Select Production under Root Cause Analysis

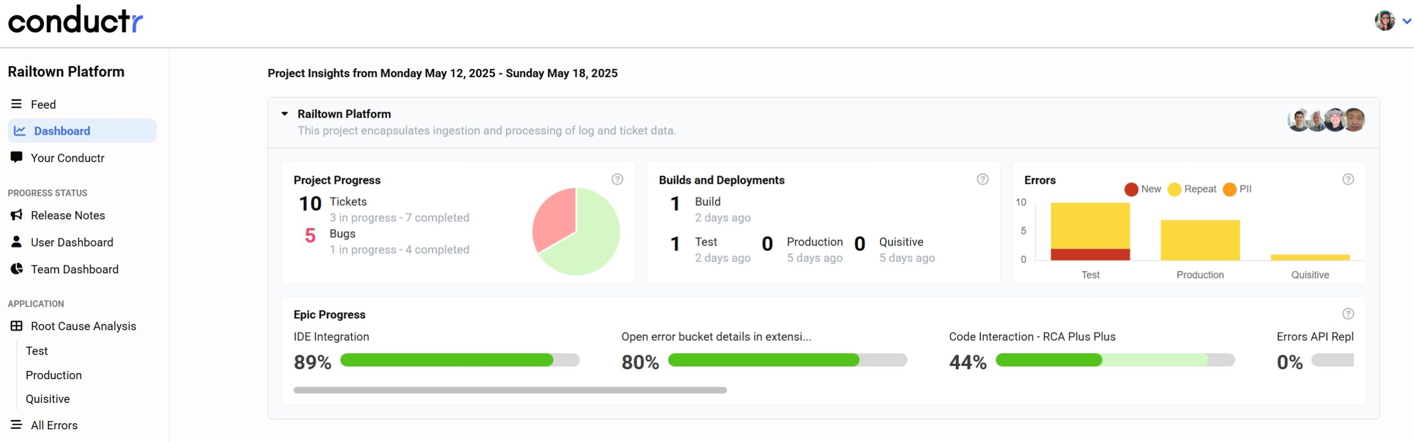(x=54, y=375)
